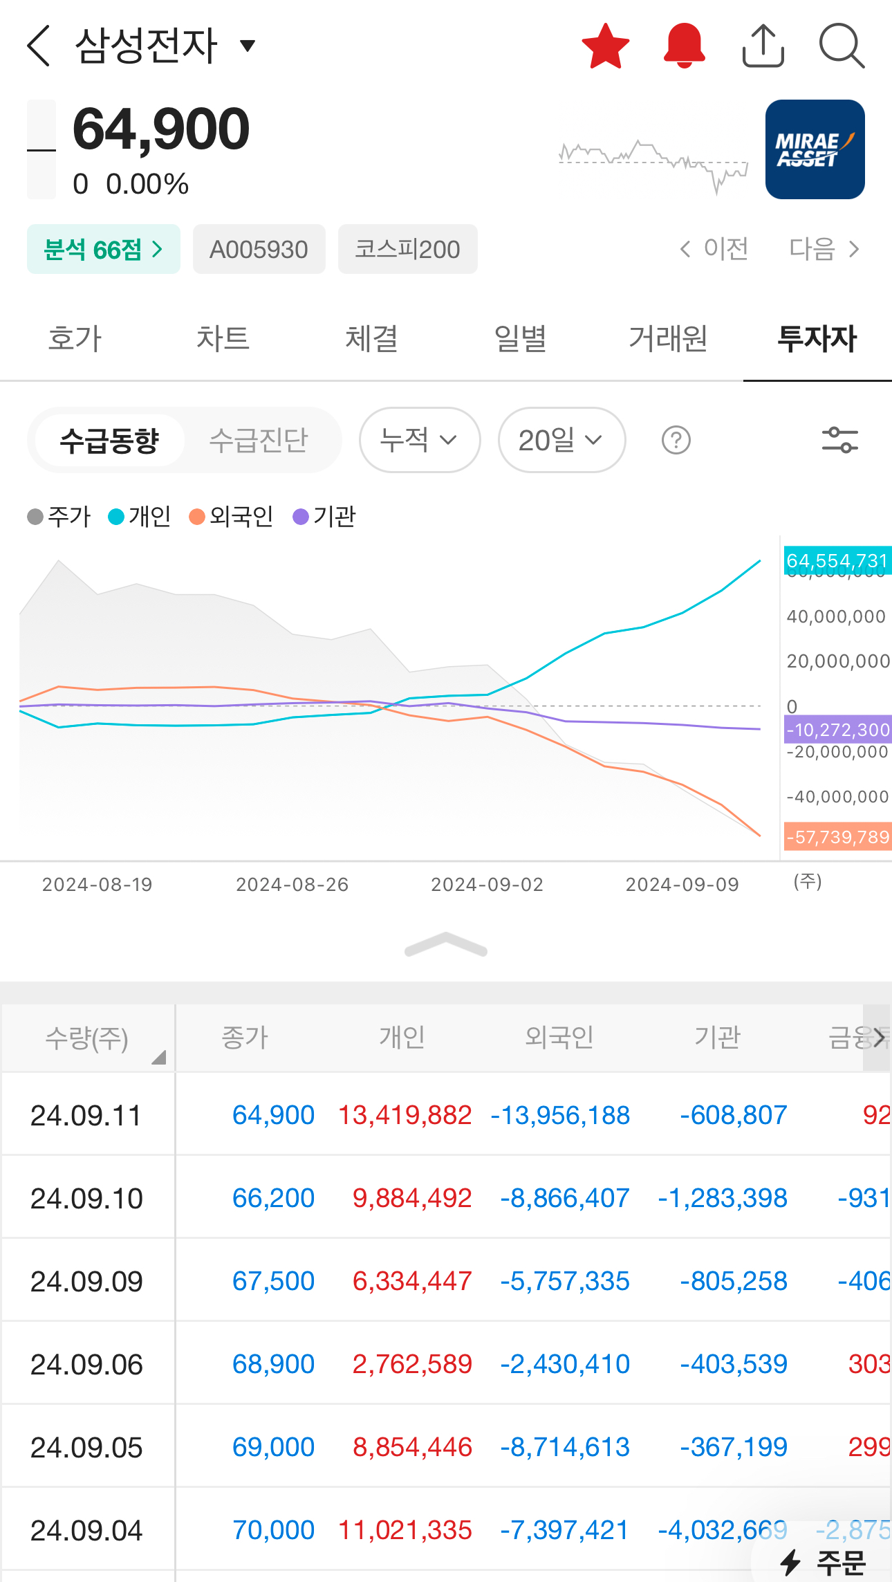Viewport: 892px width, 1582px height.
Task: Open the 20일 period dropdown
Action: tap(561, 440)
